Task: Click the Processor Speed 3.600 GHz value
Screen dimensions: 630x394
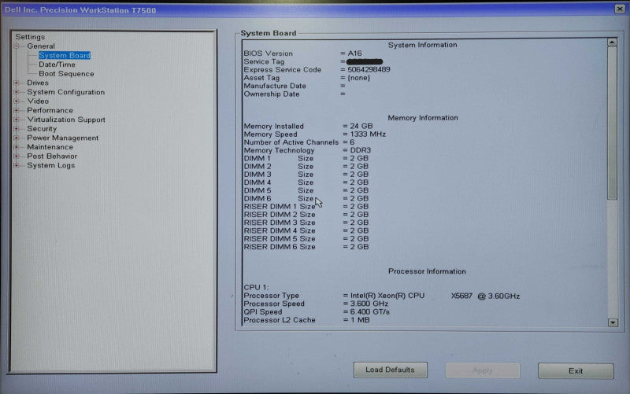Action: (369, 304)
